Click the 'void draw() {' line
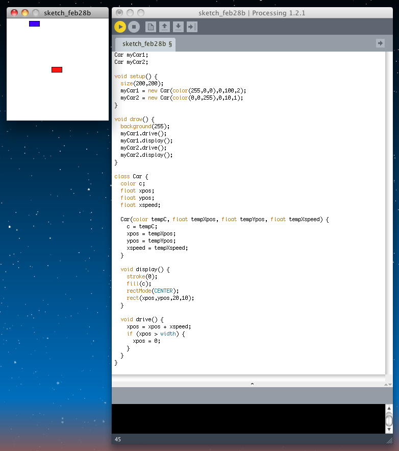 (134, 120)
